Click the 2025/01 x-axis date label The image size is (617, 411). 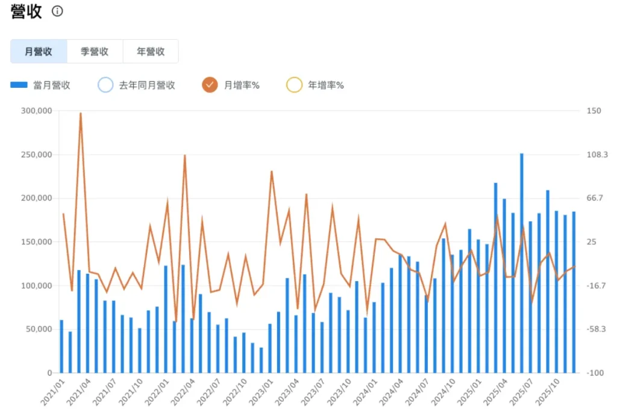(469, 392)
